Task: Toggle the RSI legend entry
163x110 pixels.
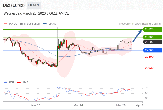Action: 9,82
